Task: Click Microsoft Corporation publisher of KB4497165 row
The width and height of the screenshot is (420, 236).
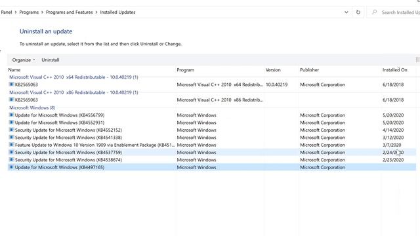Action: click(322, 167)
